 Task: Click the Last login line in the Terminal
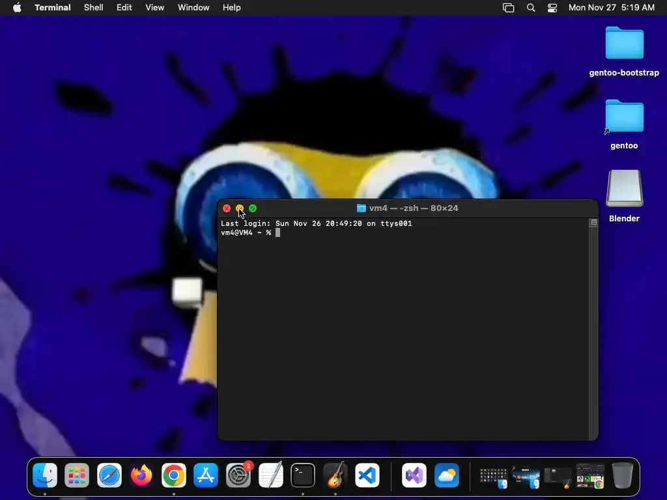click(317, 223)
